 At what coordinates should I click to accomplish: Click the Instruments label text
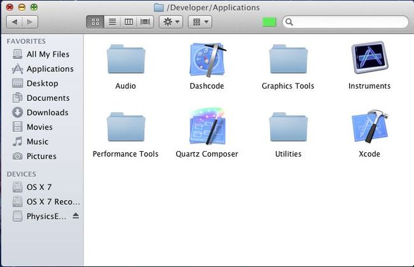[x=369, y=86]
